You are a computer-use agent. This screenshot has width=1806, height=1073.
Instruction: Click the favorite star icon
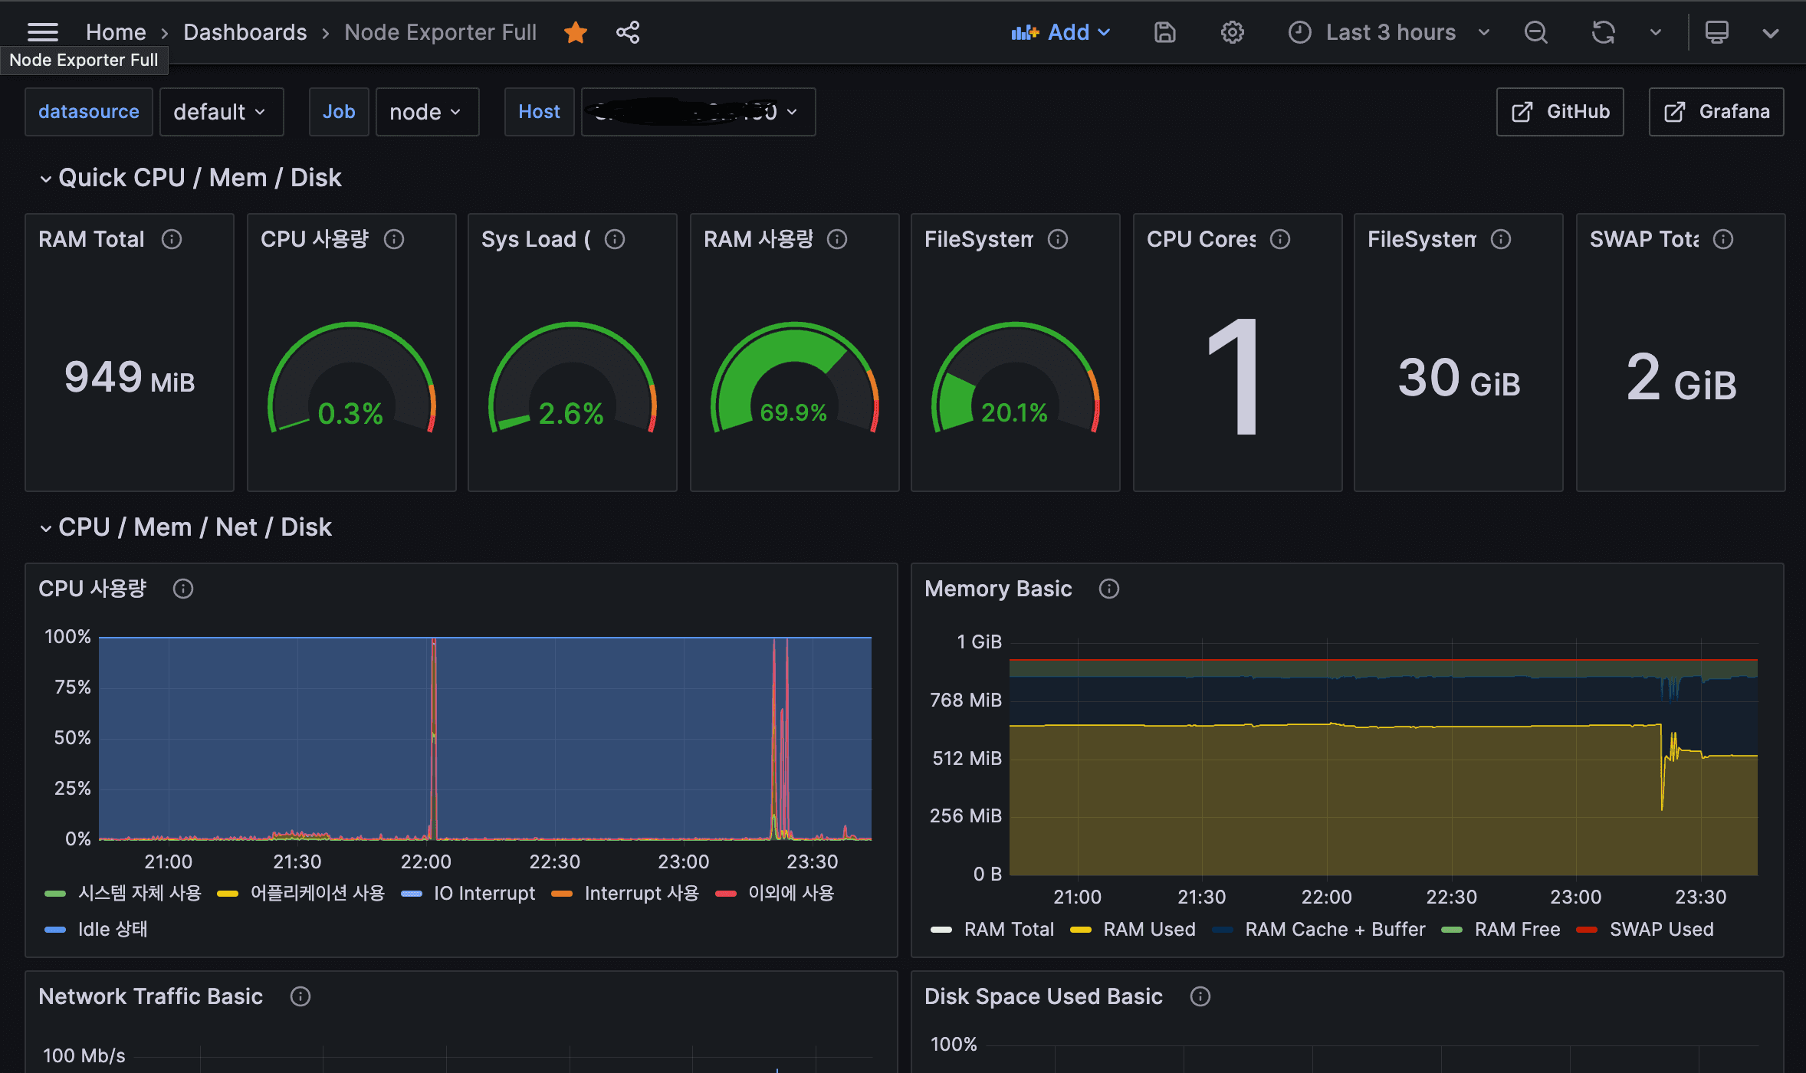pos(575,32)
